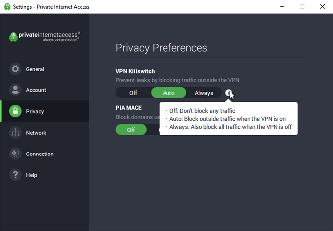Image resolution: width=333 pixels, height=231 pixels.
Task: Click tooltip line starting 'Always: Also block'
Action: click(x=231, y=127)
